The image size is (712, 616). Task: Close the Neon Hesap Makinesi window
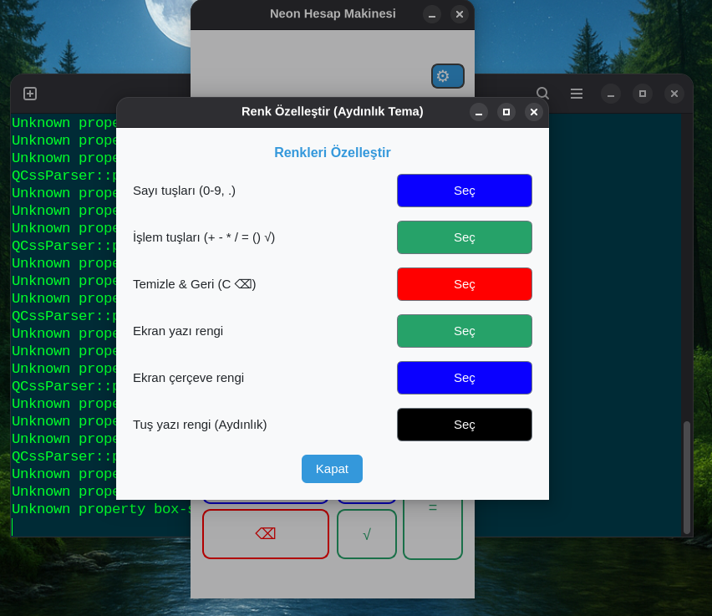pos(459,14)
